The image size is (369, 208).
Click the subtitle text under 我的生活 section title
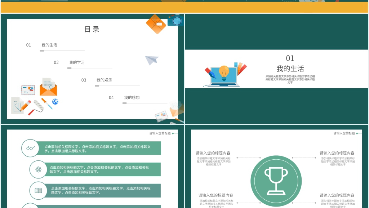(290, 79)
